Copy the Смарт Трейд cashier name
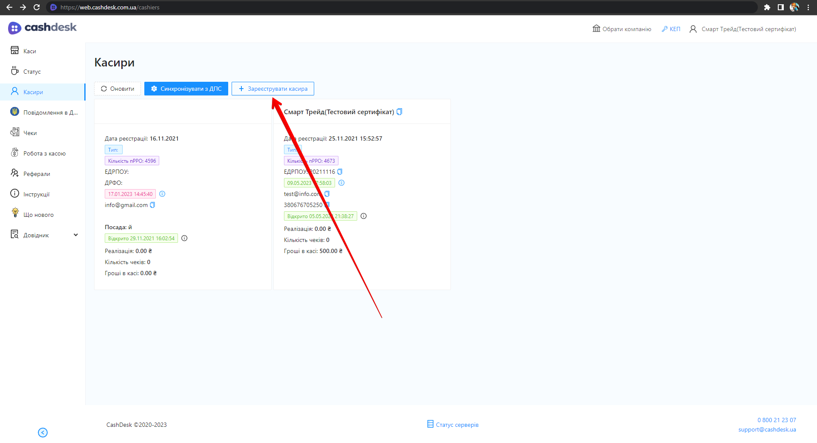Image resolution: width=817 pixels, height=443 pixels. [399, 112]
